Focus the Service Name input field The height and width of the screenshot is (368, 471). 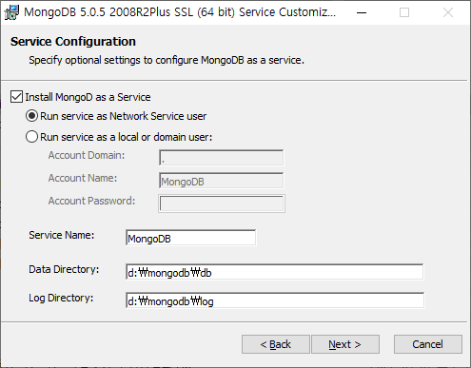190,238
